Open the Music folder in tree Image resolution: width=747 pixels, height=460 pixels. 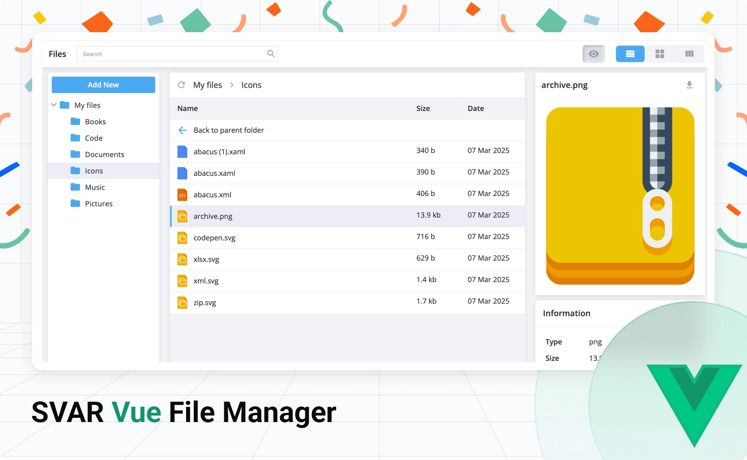pos(95,187)
